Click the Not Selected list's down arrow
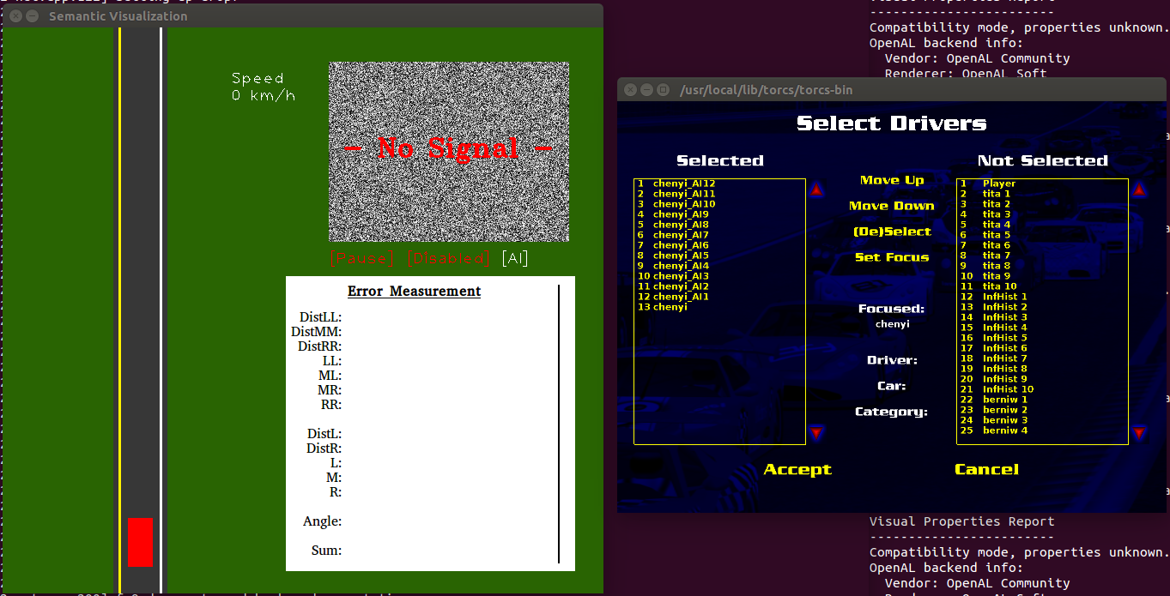This screenshot has height=596, width=1170. pyautogui.click(x=1139, y=433)
